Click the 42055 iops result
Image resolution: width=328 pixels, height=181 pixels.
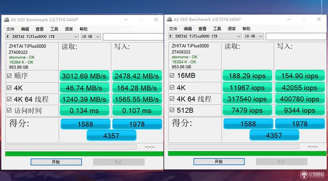(x=300, y=87)
